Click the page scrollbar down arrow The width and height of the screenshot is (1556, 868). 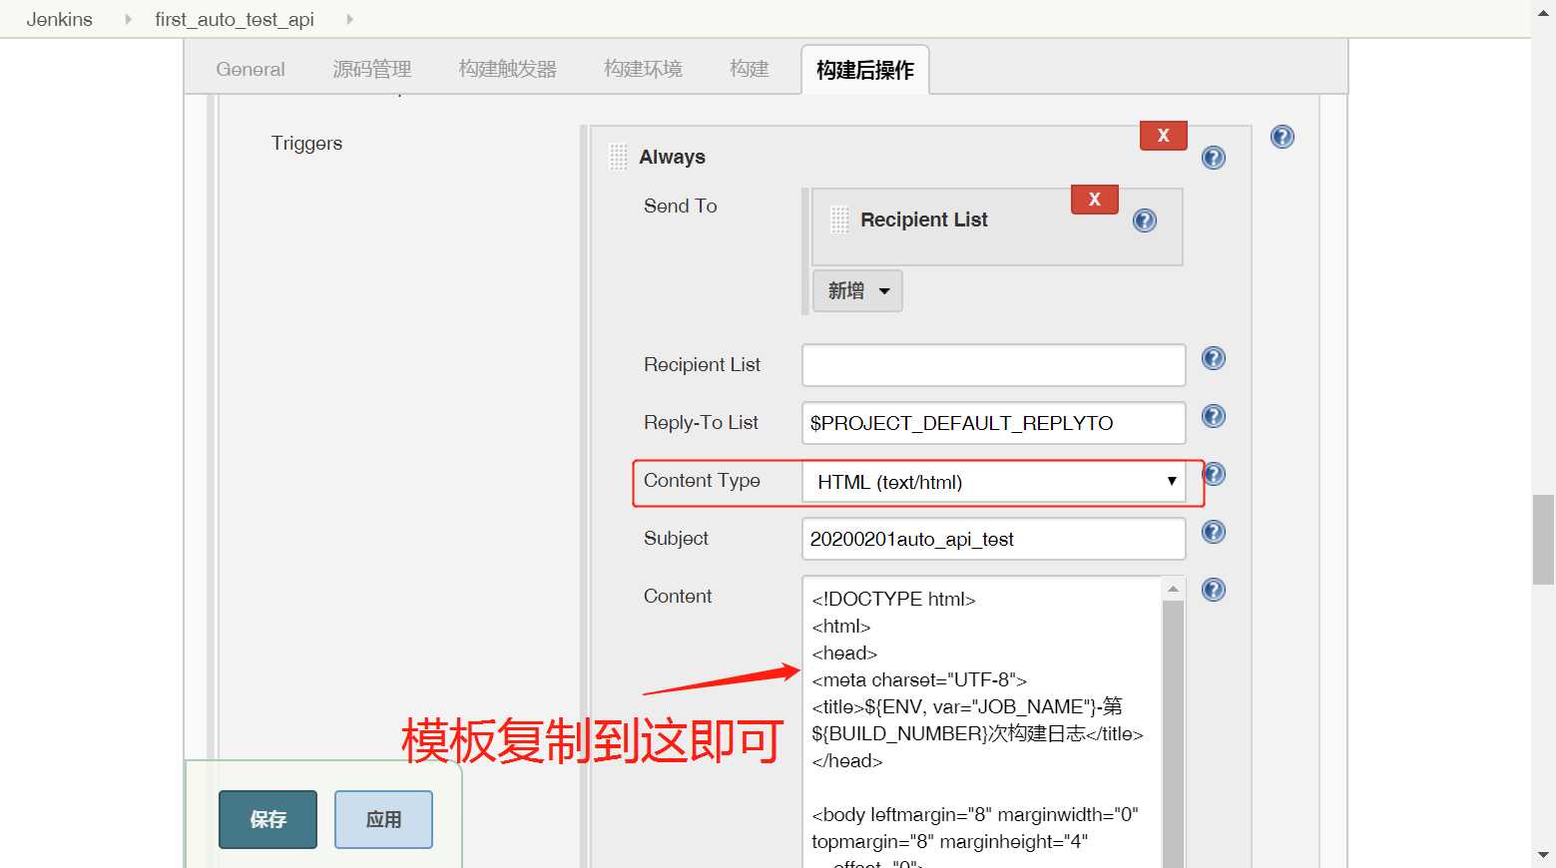1544,856
